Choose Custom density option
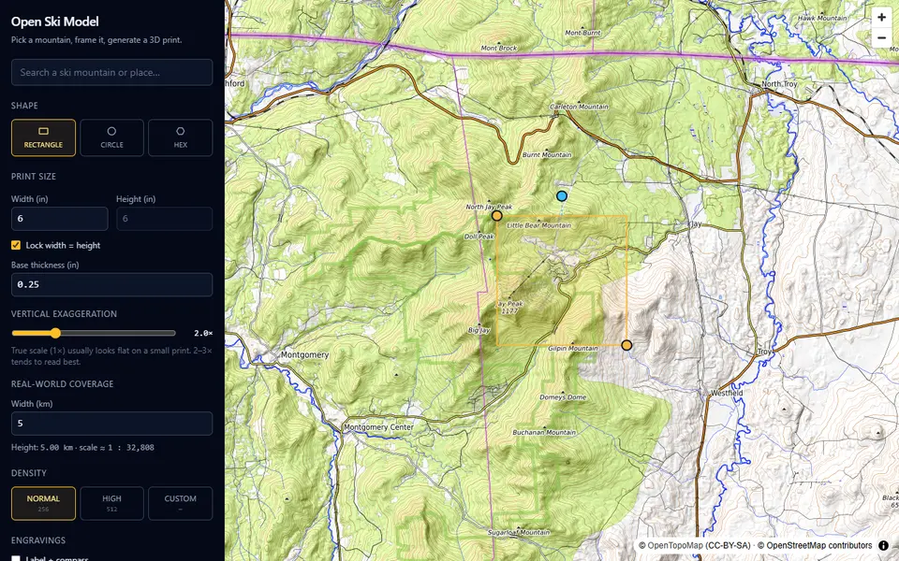The width and height of the screenshot is (899, 561). [180, 503]
